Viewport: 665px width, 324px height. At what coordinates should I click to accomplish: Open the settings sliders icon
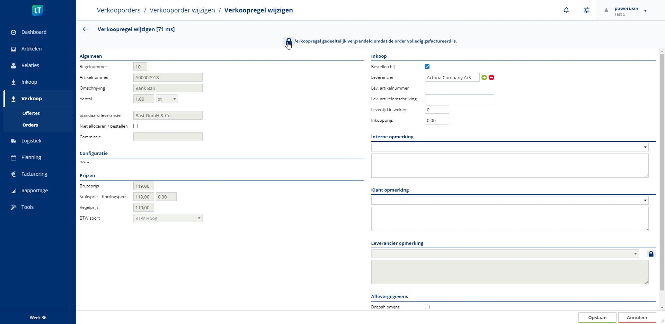coord(586,10)
